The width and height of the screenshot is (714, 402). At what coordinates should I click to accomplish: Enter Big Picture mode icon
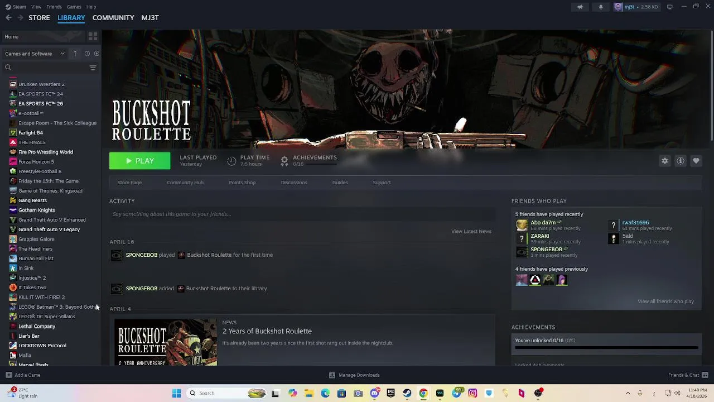(x=670, y=7)
